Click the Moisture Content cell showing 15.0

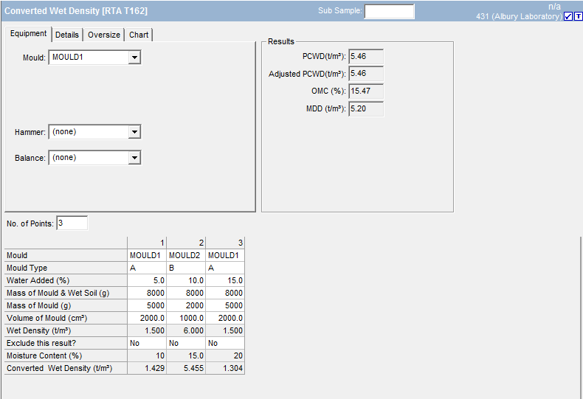(x=186, y=355)
